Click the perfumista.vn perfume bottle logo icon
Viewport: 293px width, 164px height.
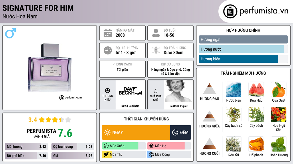[230, 11]
